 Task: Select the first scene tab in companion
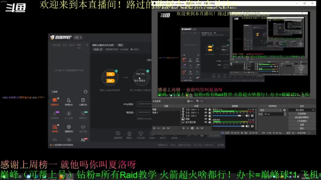[x=57, y=45]
